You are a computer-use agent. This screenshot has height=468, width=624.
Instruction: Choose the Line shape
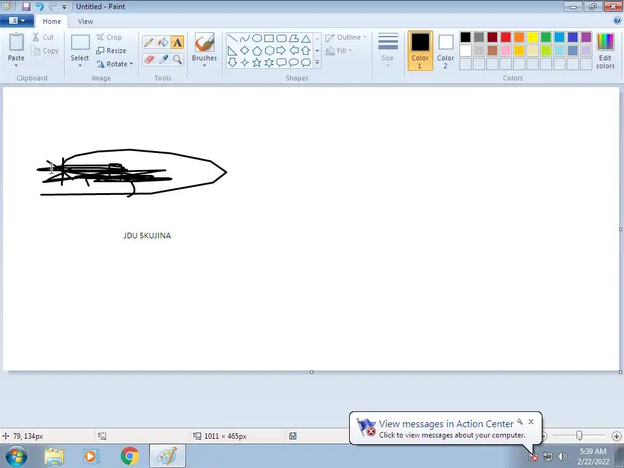[232, 38]
